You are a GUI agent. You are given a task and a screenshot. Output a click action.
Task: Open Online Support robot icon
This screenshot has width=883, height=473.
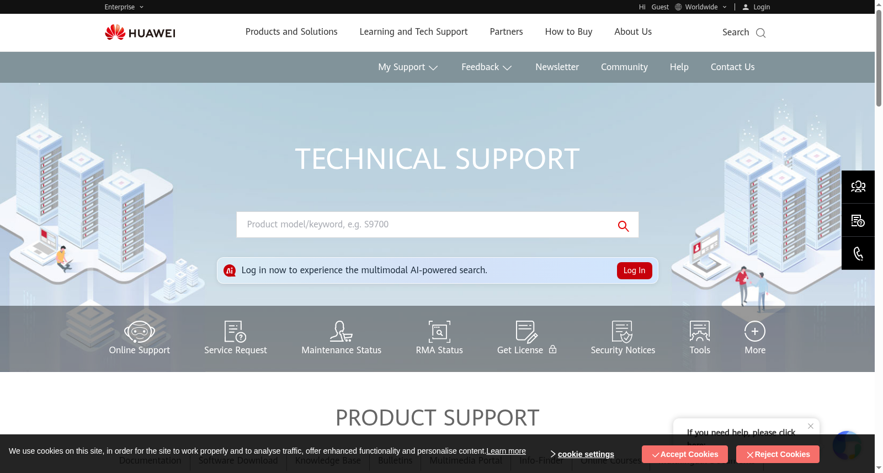139,332
